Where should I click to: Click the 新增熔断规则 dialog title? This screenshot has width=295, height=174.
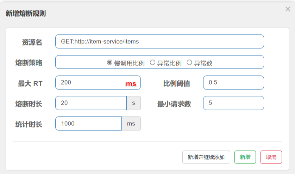click(26, 14)
